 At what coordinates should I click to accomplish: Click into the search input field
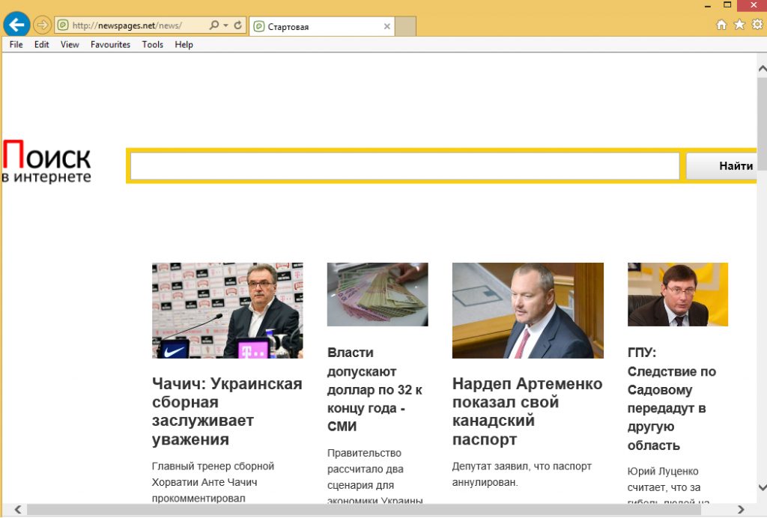[404, 166]
